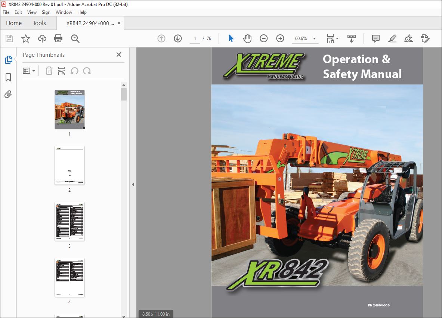Open the Edit menu
This screenshot has height=318, width=442.
[x=18, y=12]
